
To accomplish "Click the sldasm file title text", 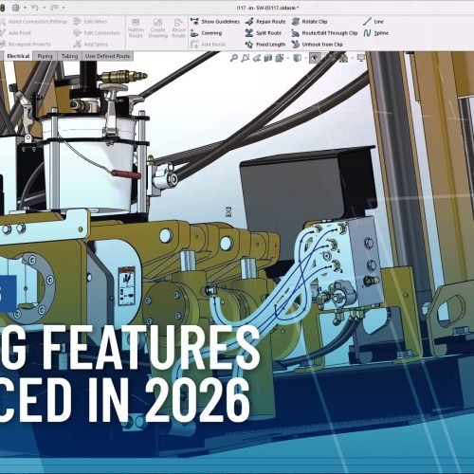I will (x=267, y=8).
